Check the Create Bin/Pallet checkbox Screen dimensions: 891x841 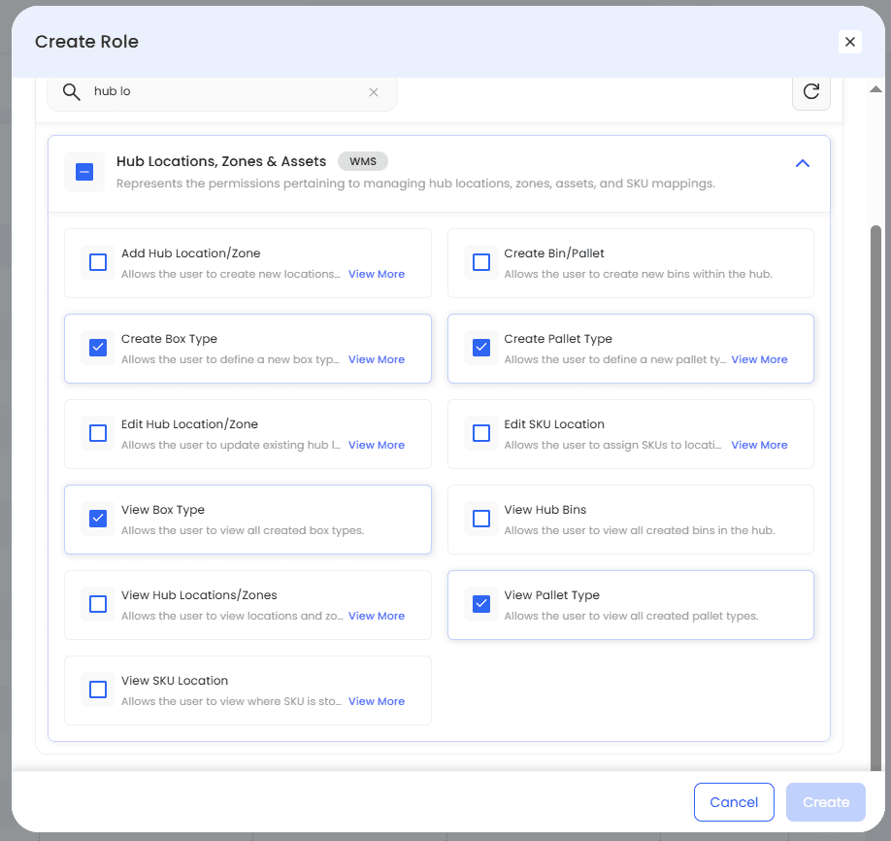click(481, 262)
